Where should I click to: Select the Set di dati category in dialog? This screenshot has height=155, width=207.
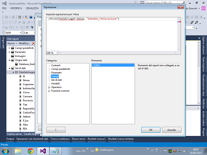pyautogui.click(x=57, y=80)
